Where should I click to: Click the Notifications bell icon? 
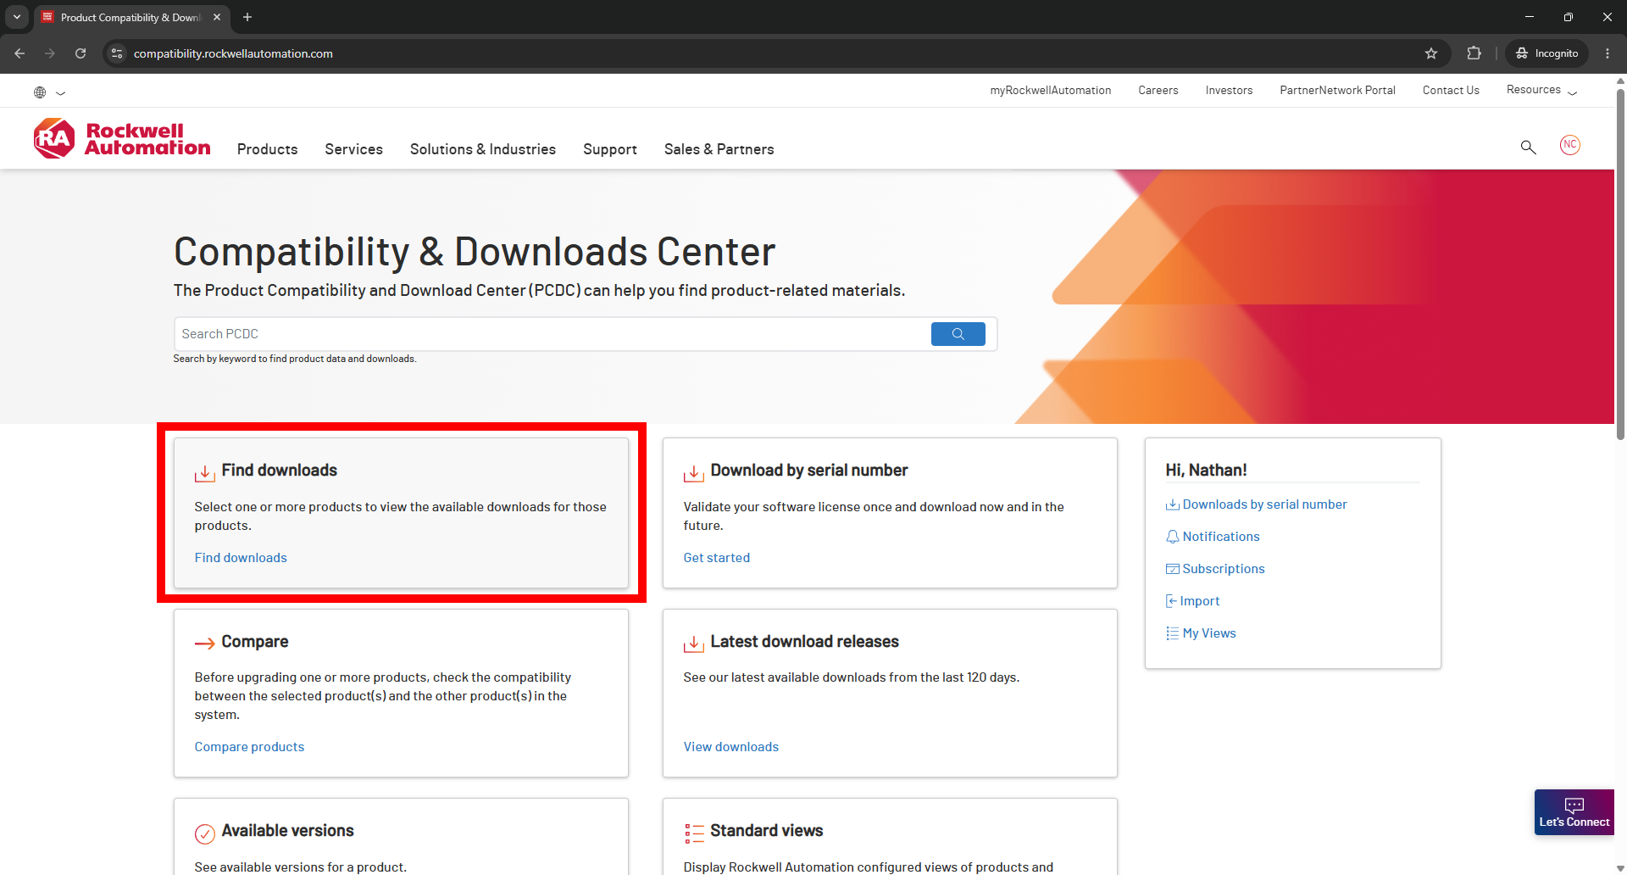point(1172,537)
